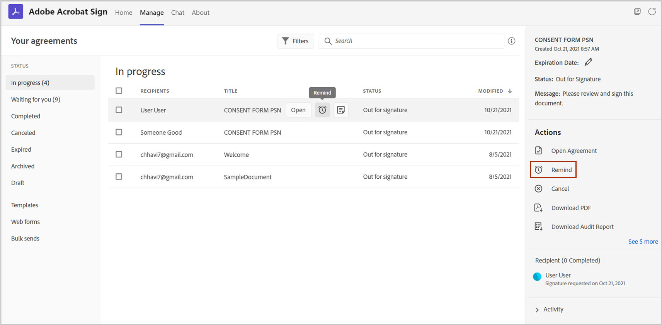The width and height of the screenshot is (662, 325).
Task: Check the Welcome agreement row checkbox
Action: click(x=119, y=154)
